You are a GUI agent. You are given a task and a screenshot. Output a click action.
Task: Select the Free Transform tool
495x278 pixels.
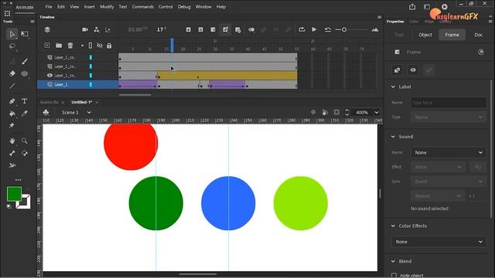click(25, 34)
